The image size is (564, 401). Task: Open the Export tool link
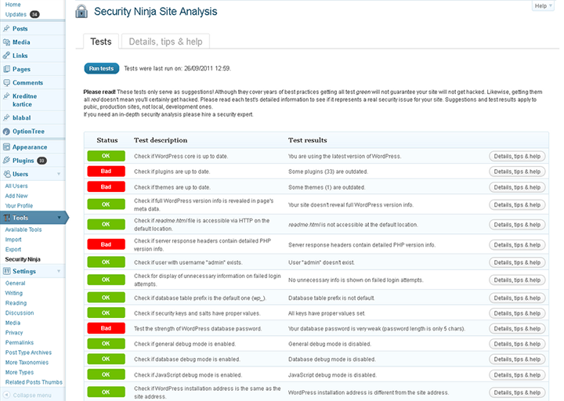13,249
